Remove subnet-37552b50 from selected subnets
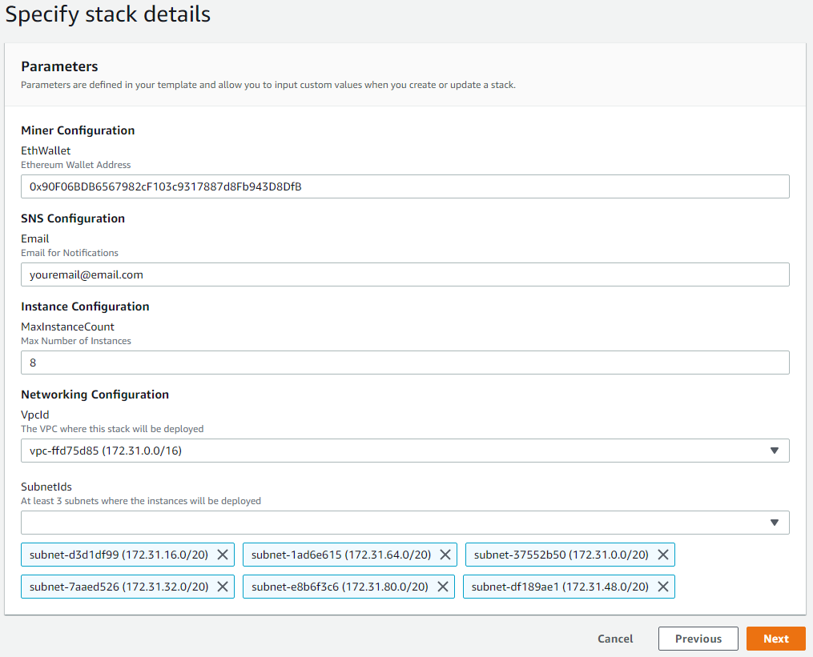The width and height of the screenshot is (813, 657). coord(662,554)
